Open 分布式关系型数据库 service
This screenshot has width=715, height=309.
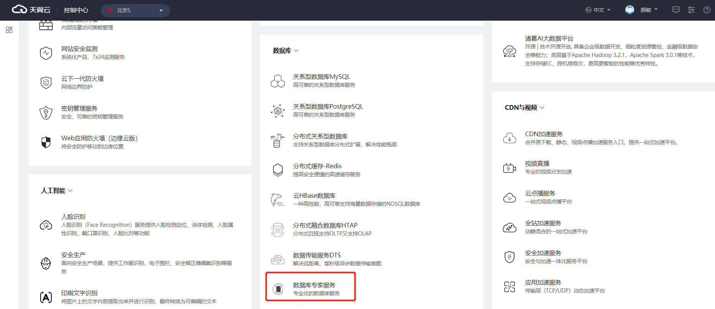point(320,137)
